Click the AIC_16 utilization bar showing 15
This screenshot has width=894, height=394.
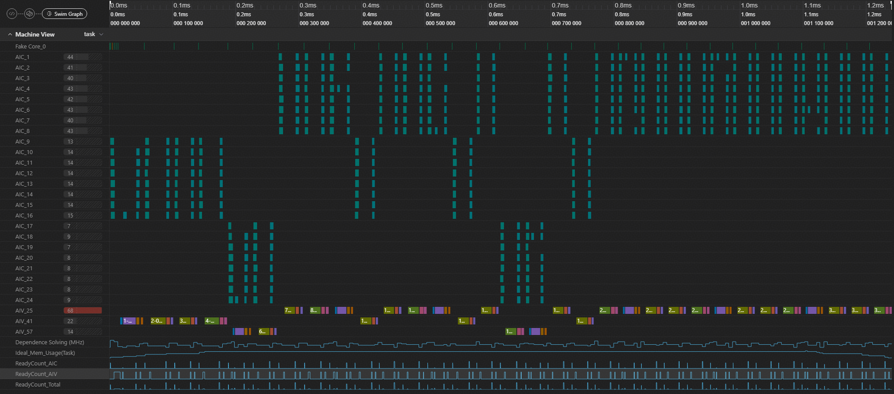[x=83, y=216]
